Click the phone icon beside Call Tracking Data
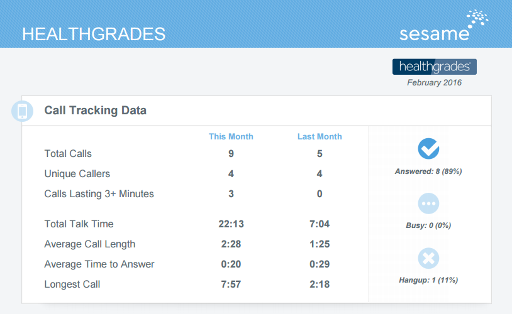This screenshot has width=512, height=314. click(x=22, y=111)
